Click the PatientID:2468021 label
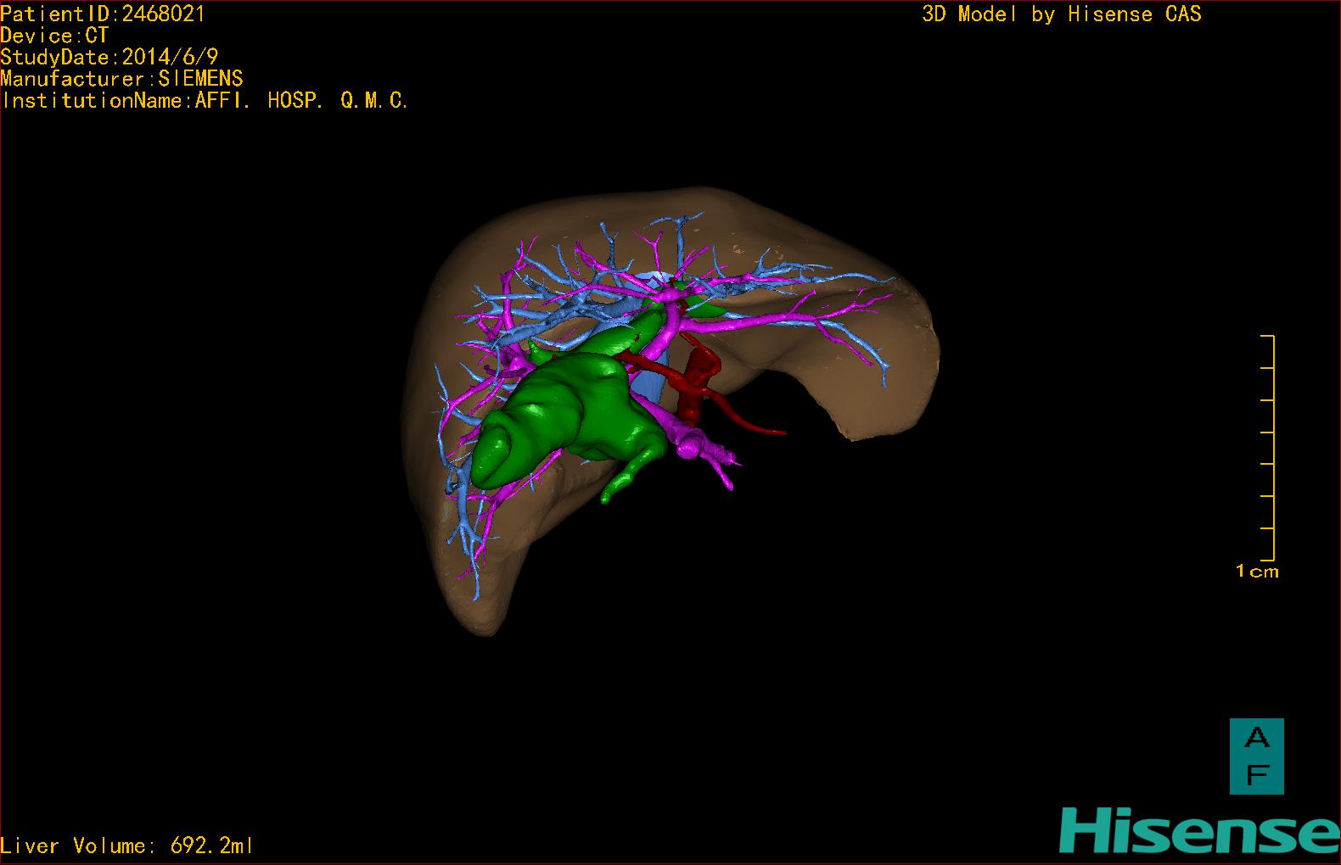1341x865 pixels. point(103,14)
